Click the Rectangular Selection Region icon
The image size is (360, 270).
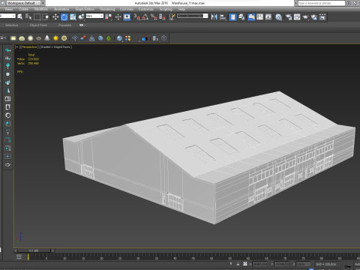click(37, 17)
